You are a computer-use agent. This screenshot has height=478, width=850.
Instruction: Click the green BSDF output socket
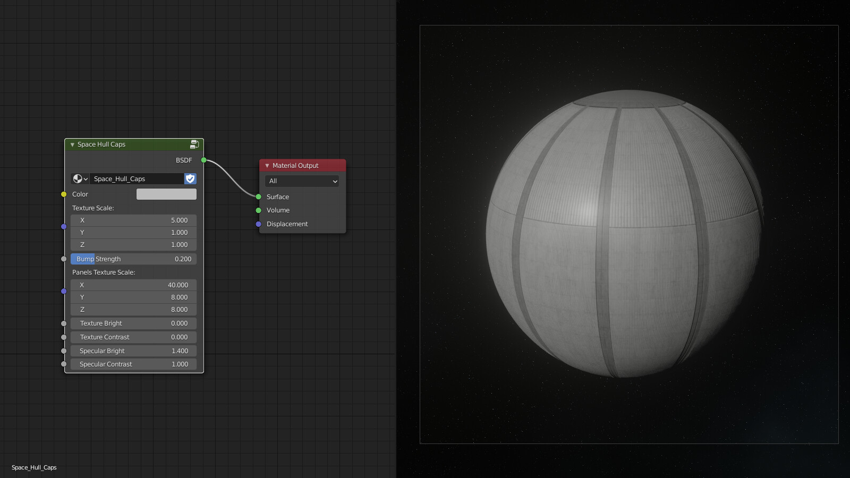202,160
